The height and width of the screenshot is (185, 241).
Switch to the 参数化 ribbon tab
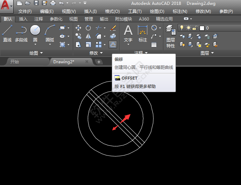pos(56,19)
